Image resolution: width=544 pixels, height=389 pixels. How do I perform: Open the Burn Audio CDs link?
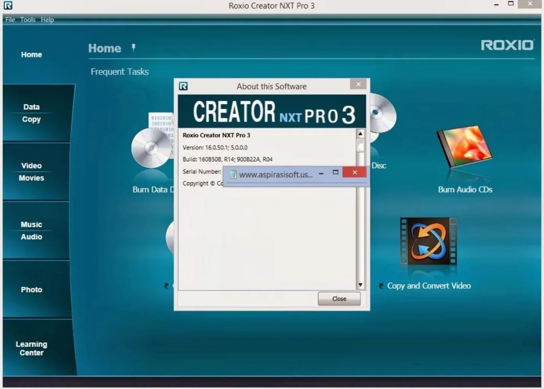click(x=465, y=190)
